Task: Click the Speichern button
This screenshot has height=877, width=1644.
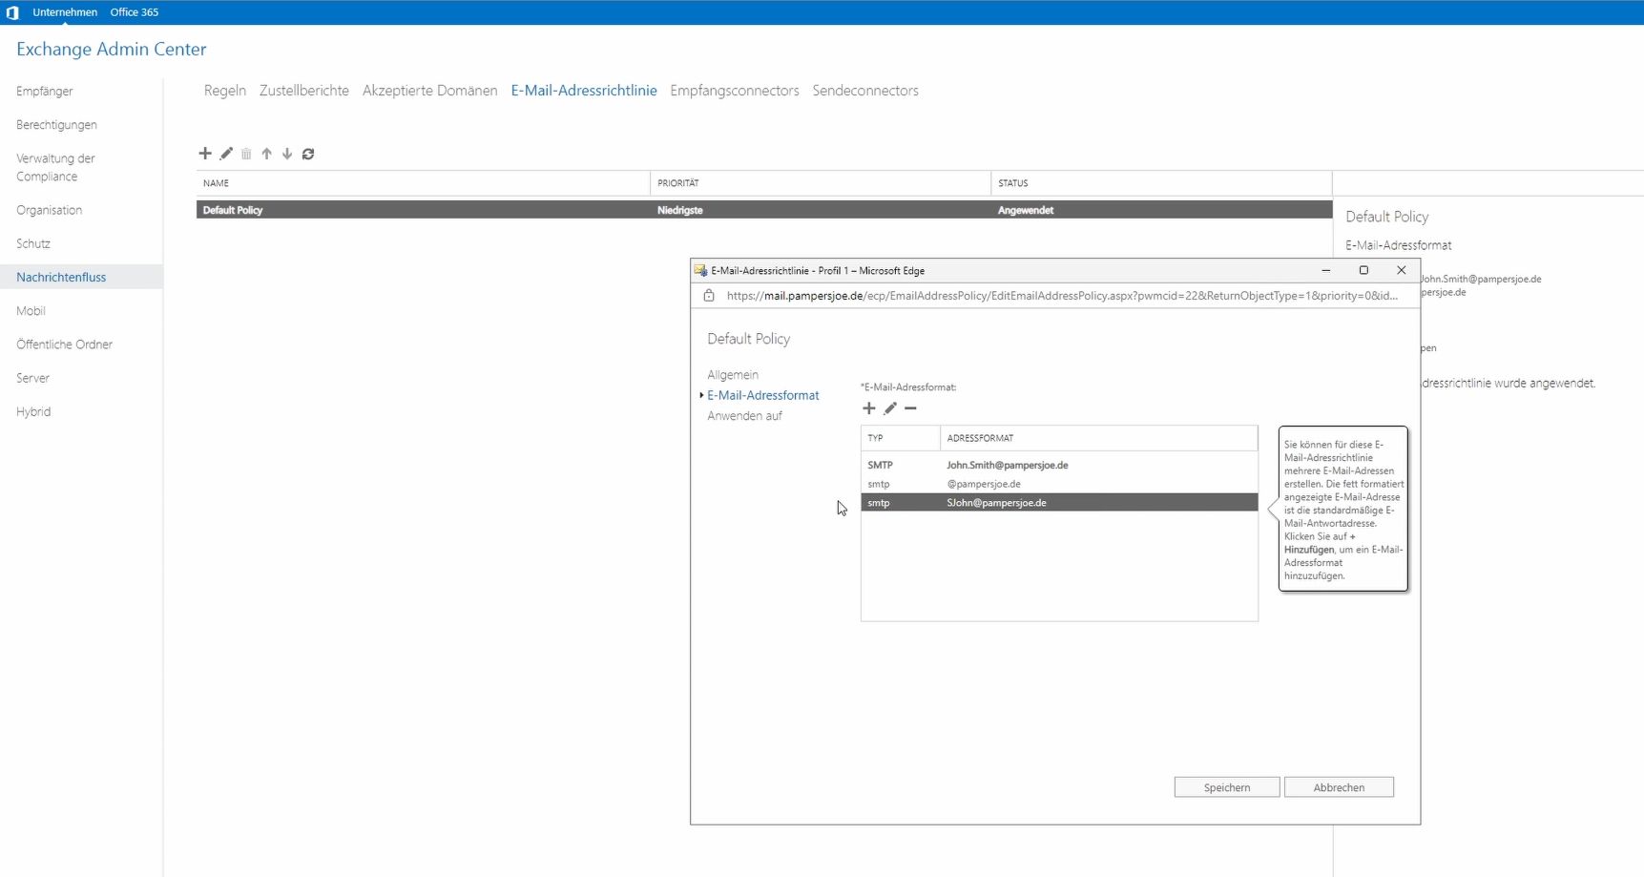Action: (1227, 787)
